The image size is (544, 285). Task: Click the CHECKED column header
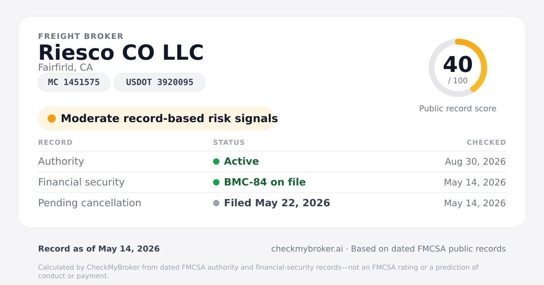click(486, 142)
